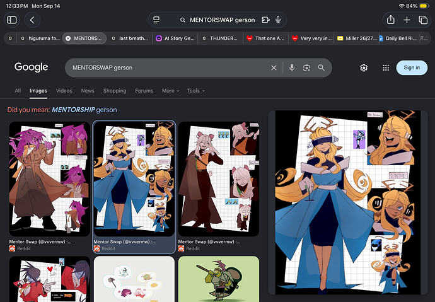435x302 pixels.
Task: Go back to the previous page
Action: [x=32, y=20]
